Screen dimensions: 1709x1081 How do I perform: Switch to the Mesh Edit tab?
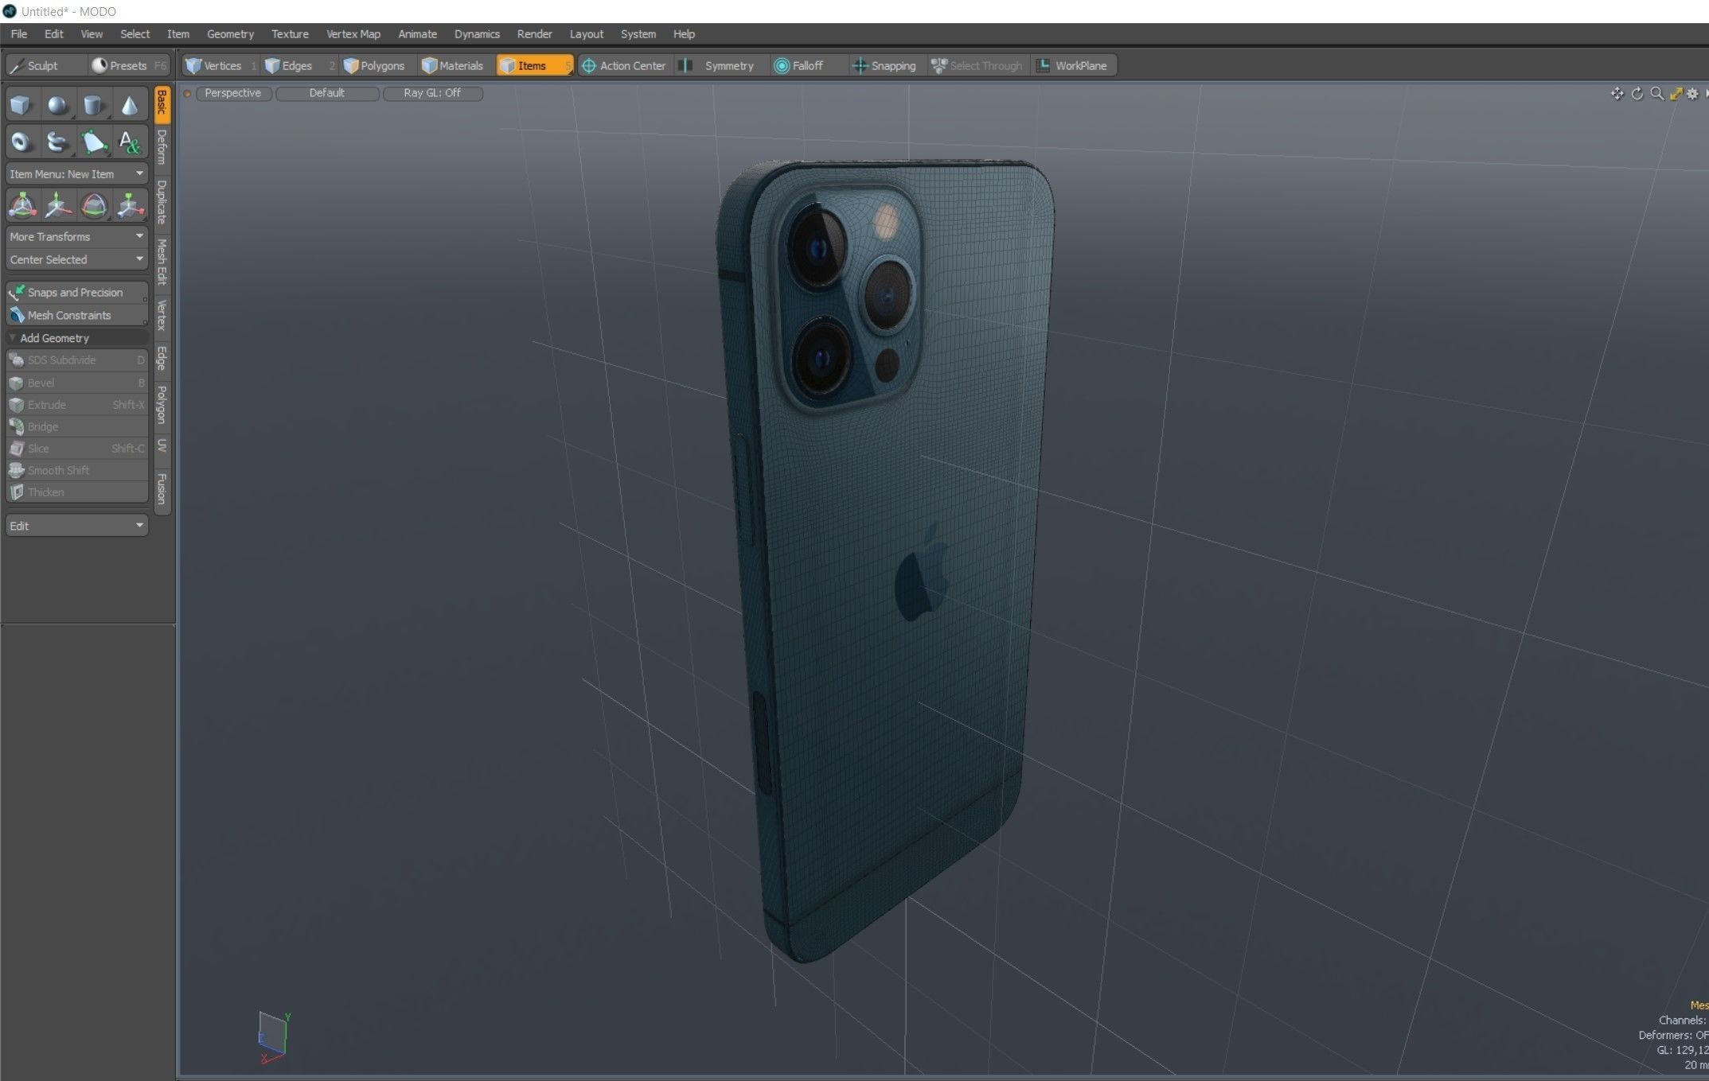162,262
